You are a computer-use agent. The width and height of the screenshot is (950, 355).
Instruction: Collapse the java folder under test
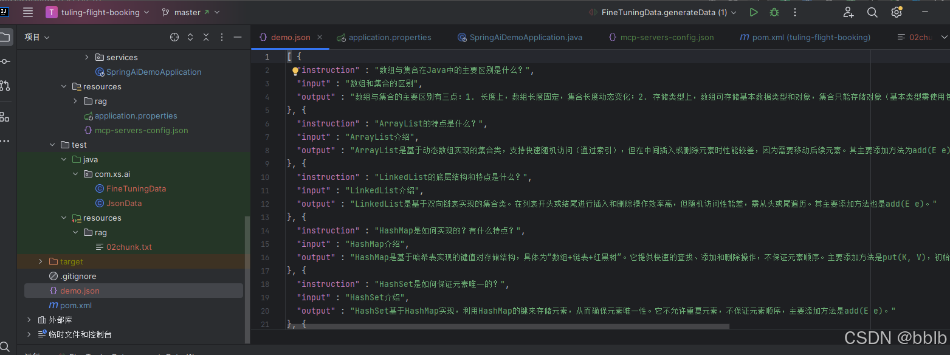click(x=64, y=159)
